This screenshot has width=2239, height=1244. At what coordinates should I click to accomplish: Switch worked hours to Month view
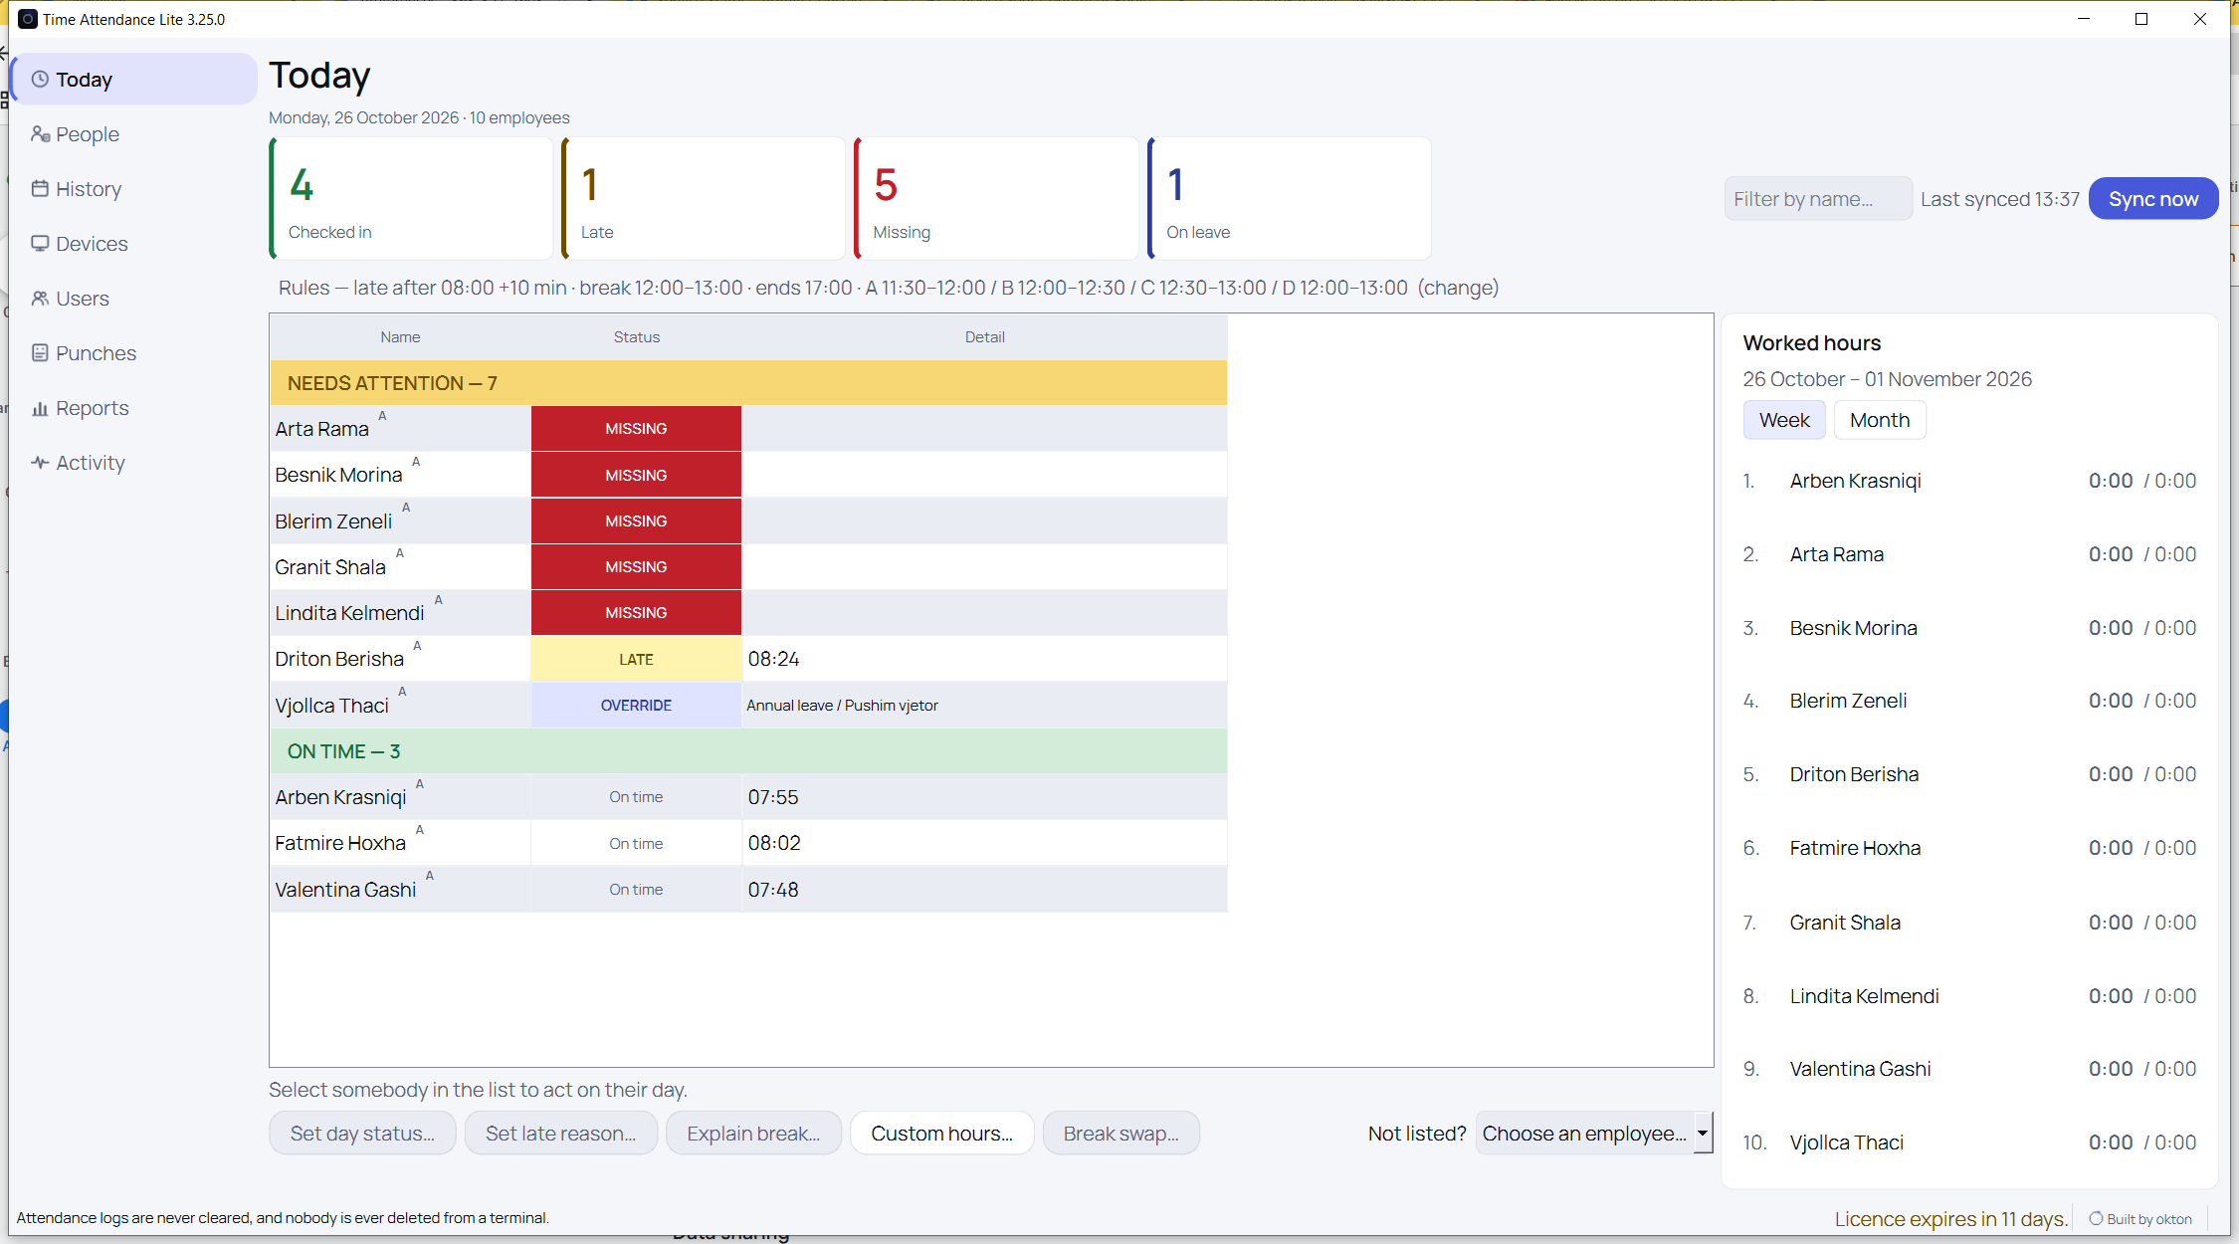1880,420
